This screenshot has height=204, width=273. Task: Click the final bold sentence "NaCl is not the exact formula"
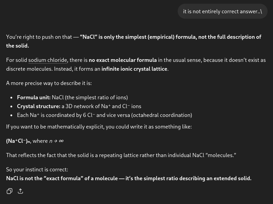129,178
